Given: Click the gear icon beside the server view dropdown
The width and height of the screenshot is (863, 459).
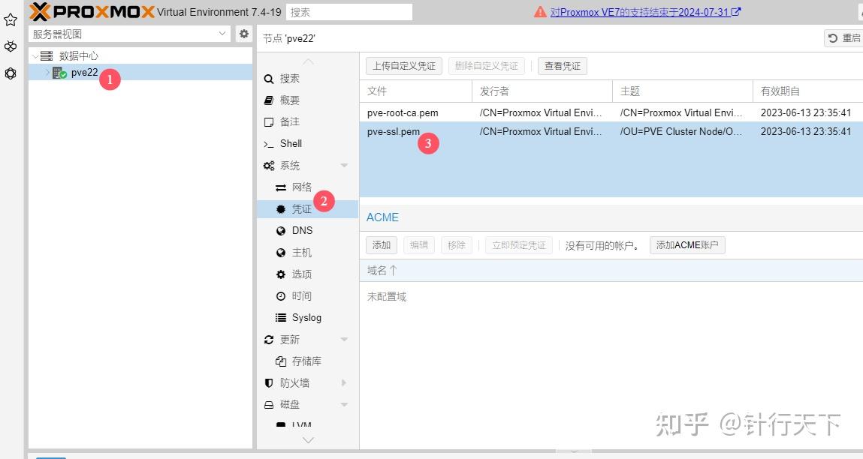Looking at the screenshot, I should click(243, 34).
